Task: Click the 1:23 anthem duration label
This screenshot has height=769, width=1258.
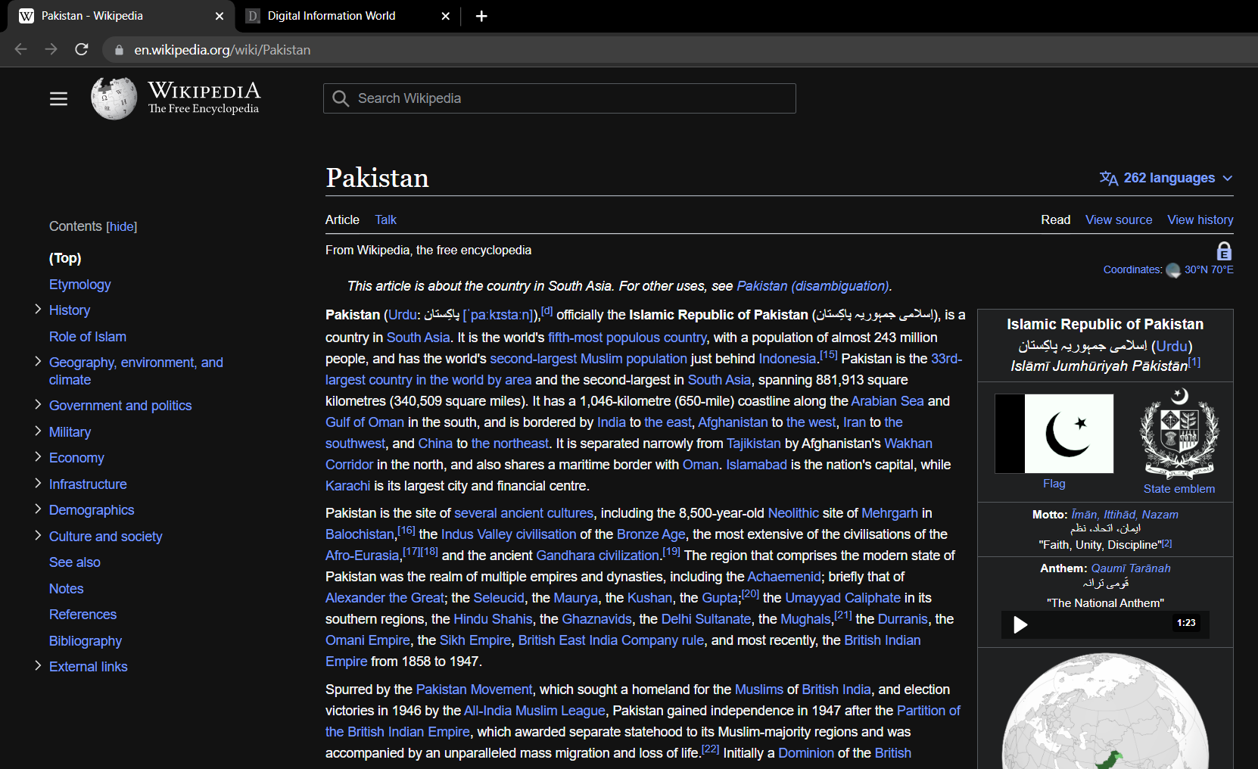Action: click(1186, 623)
